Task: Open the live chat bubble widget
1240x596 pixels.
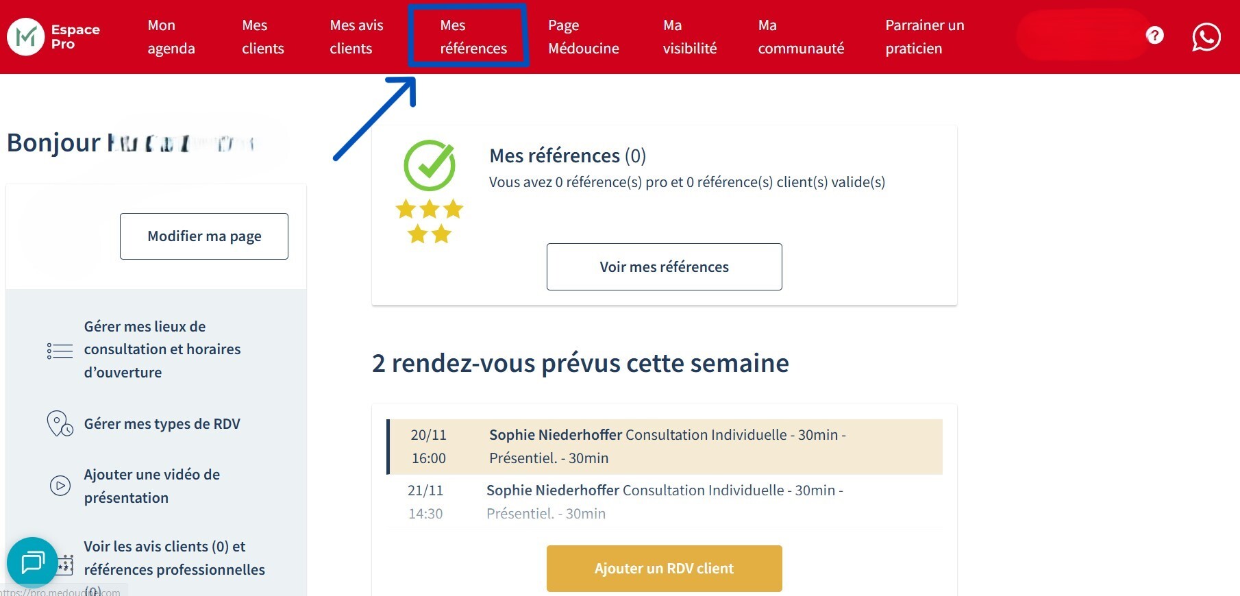Action: tap(32, 562)
